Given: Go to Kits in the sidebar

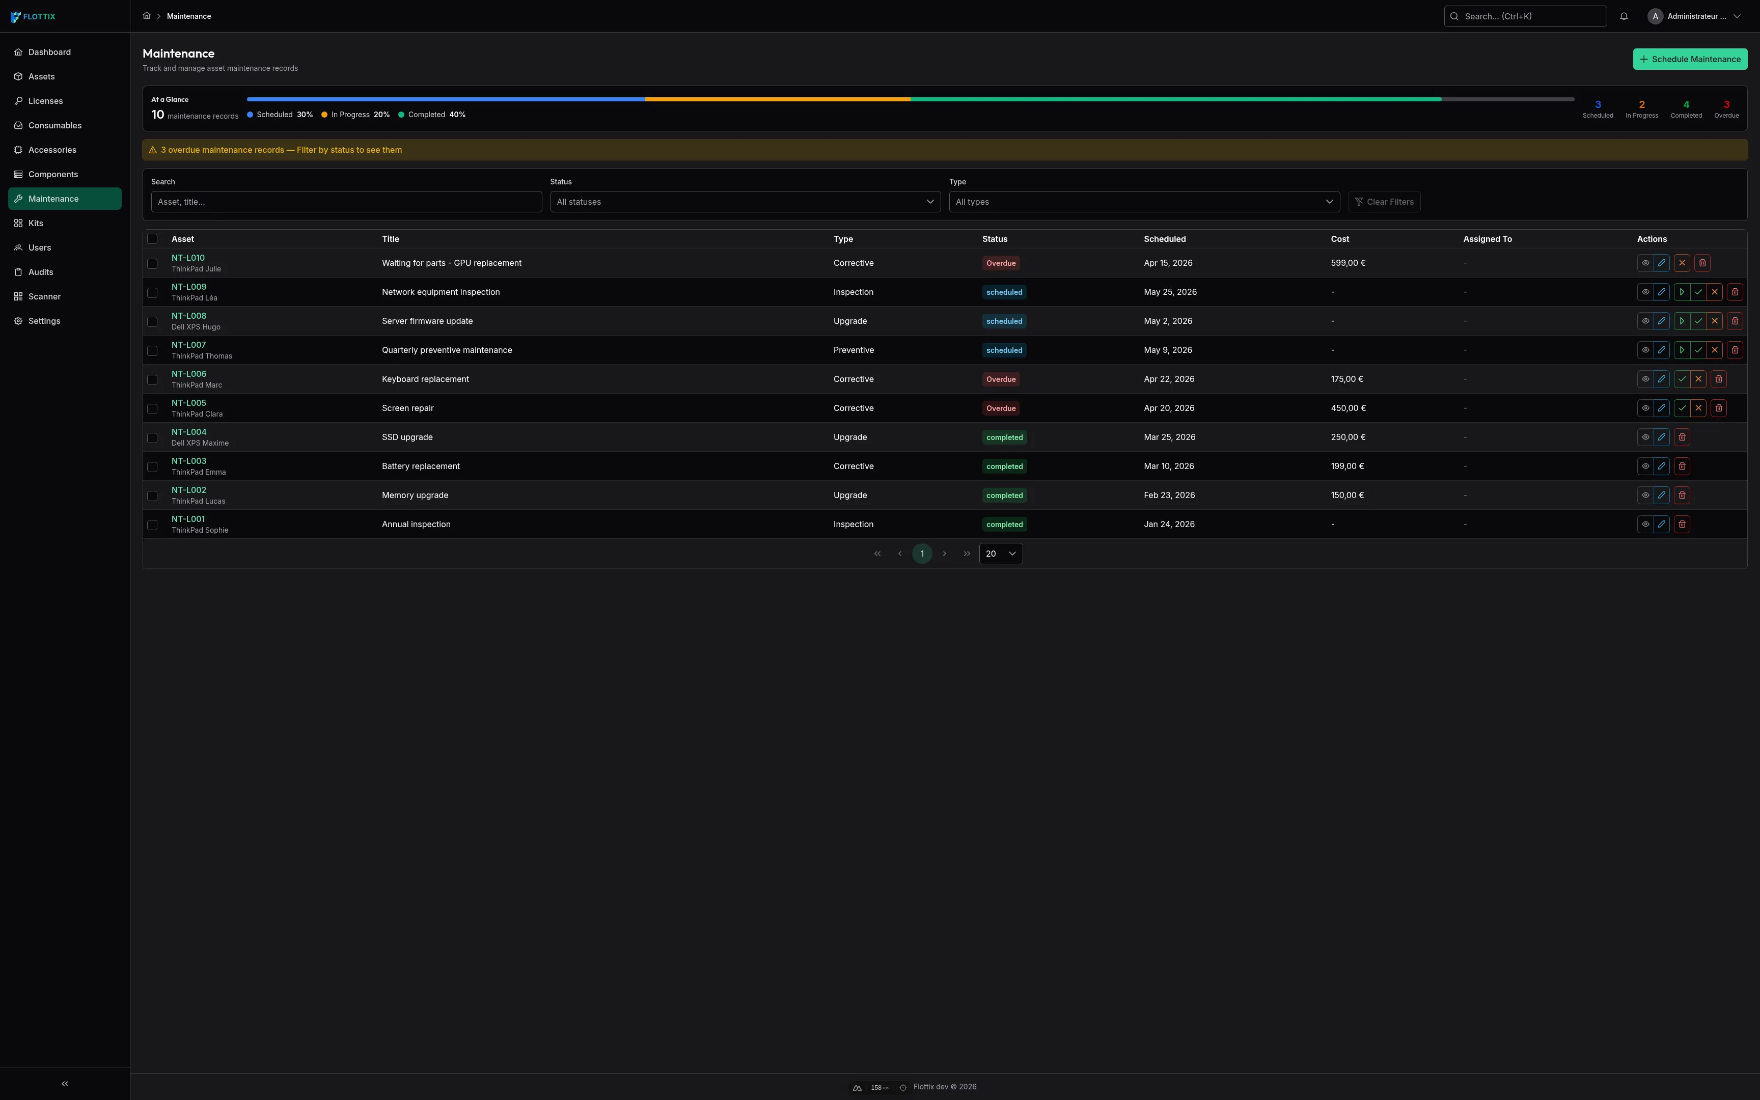Looking at the screenshot, I should tap(65, 224).
